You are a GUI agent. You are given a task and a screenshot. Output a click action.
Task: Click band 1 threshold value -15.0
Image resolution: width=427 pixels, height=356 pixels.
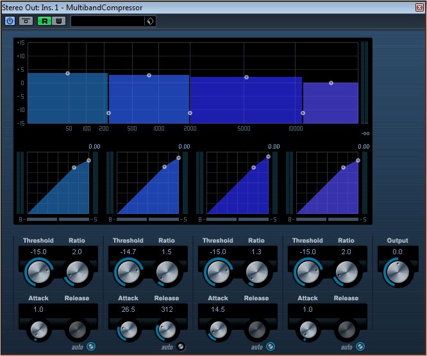(x=38, y=252)
